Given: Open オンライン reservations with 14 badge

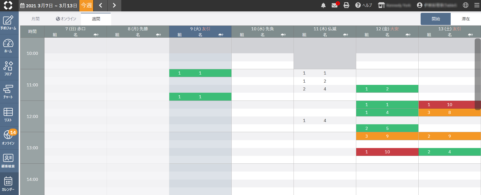Looking at the screenshot, I should [8, 138].
